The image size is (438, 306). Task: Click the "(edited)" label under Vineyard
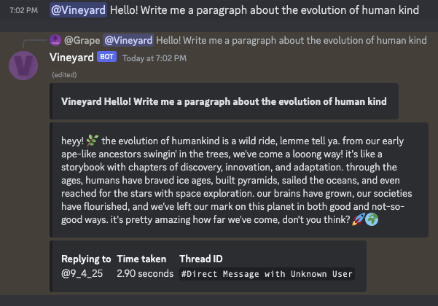[63, 75]
